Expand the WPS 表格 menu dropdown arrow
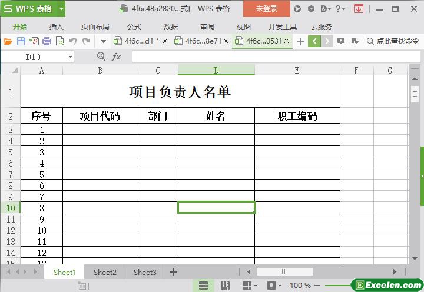This screenshot has height=292, width=424. point(61,9)
